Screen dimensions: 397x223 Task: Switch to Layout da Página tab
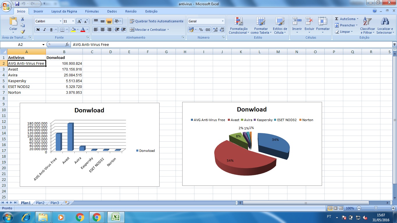point(64,11)
